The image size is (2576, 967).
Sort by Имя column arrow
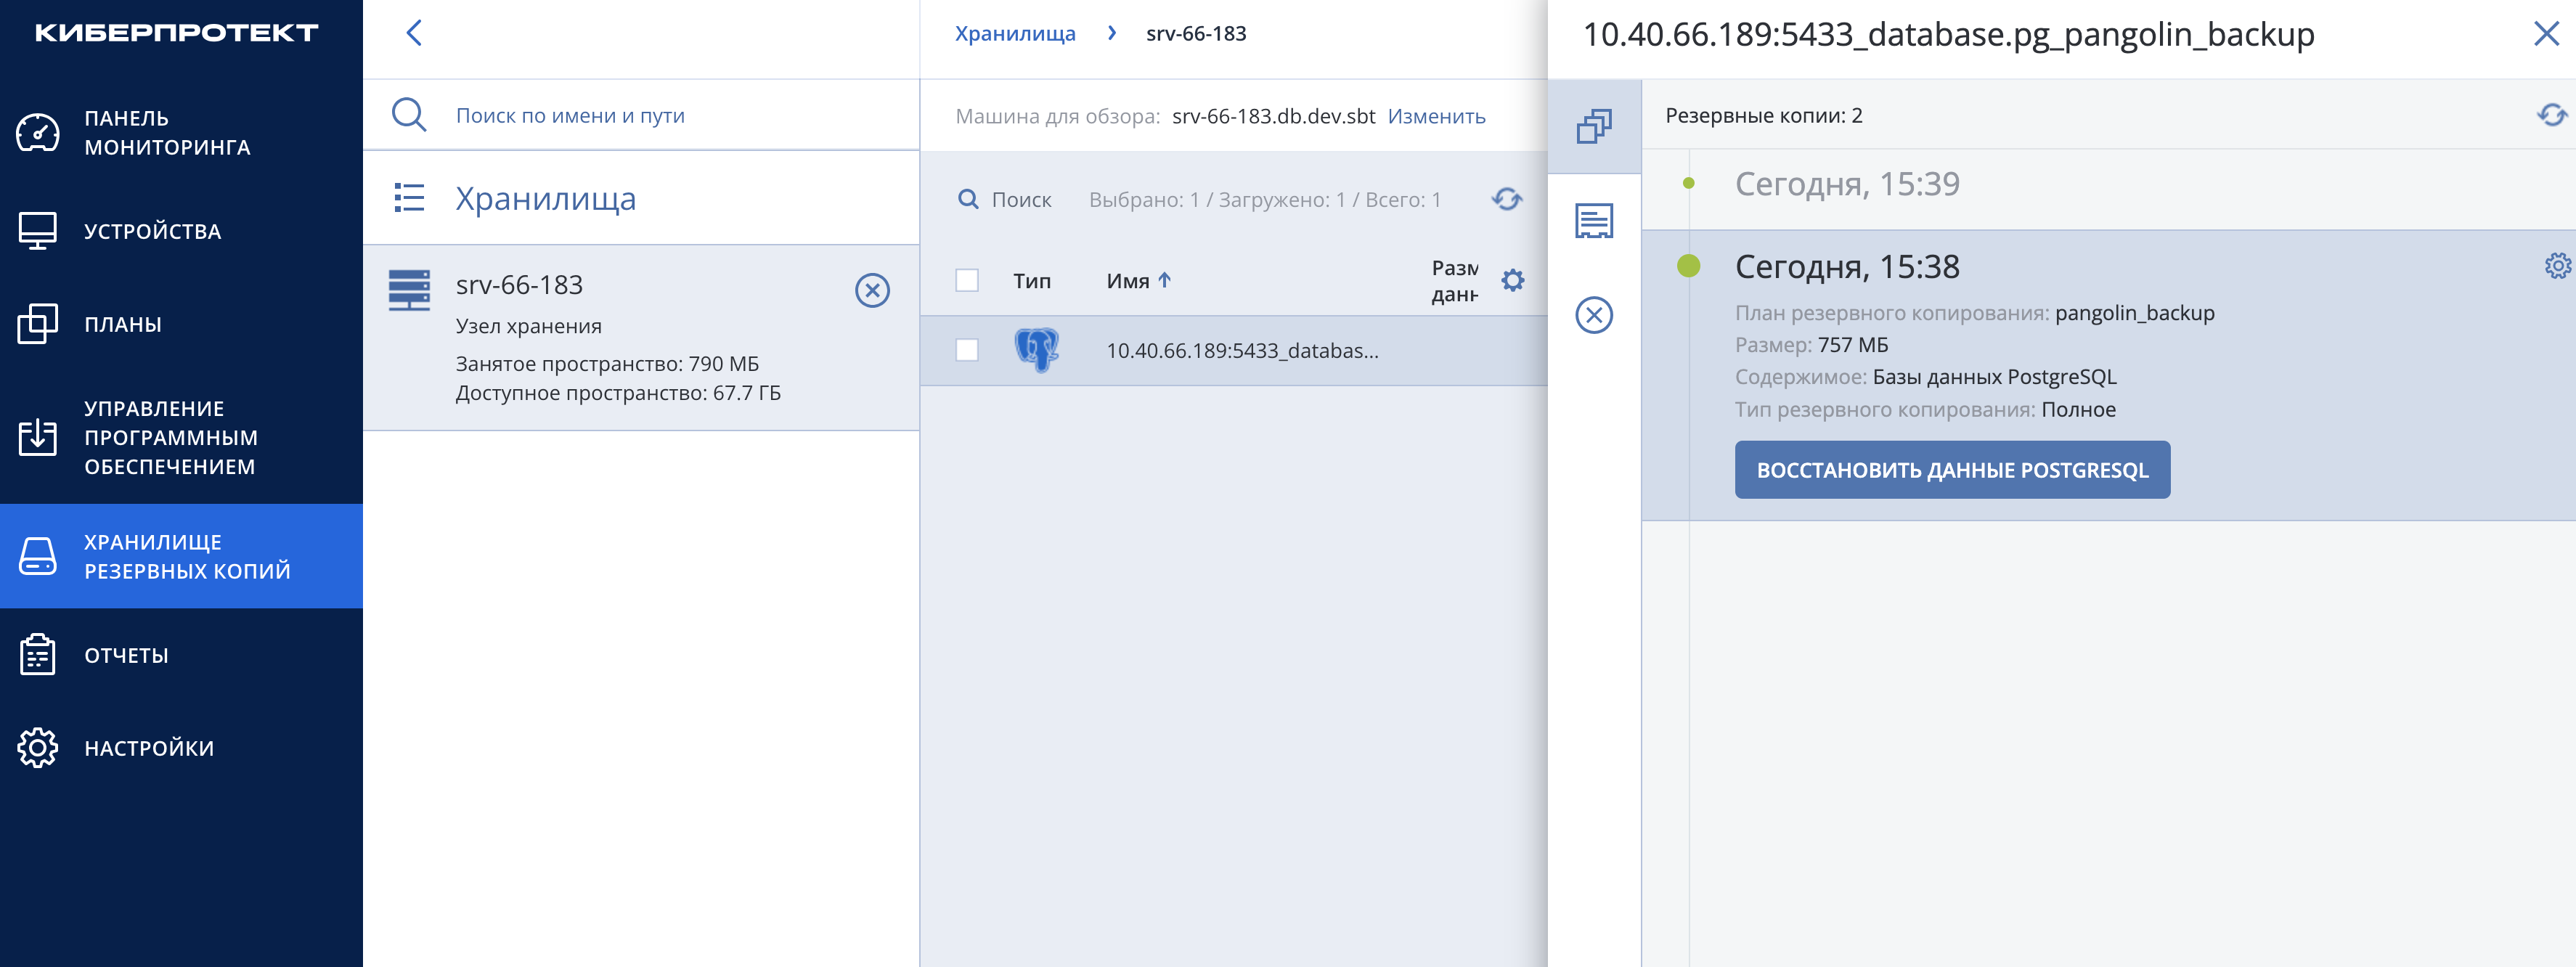point(1164,281)
